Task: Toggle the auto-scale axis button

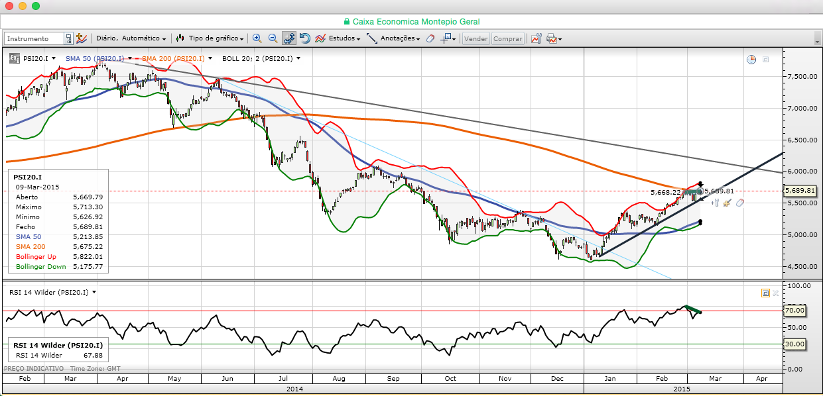Action: pyautogui.click(x=288, y=39)
